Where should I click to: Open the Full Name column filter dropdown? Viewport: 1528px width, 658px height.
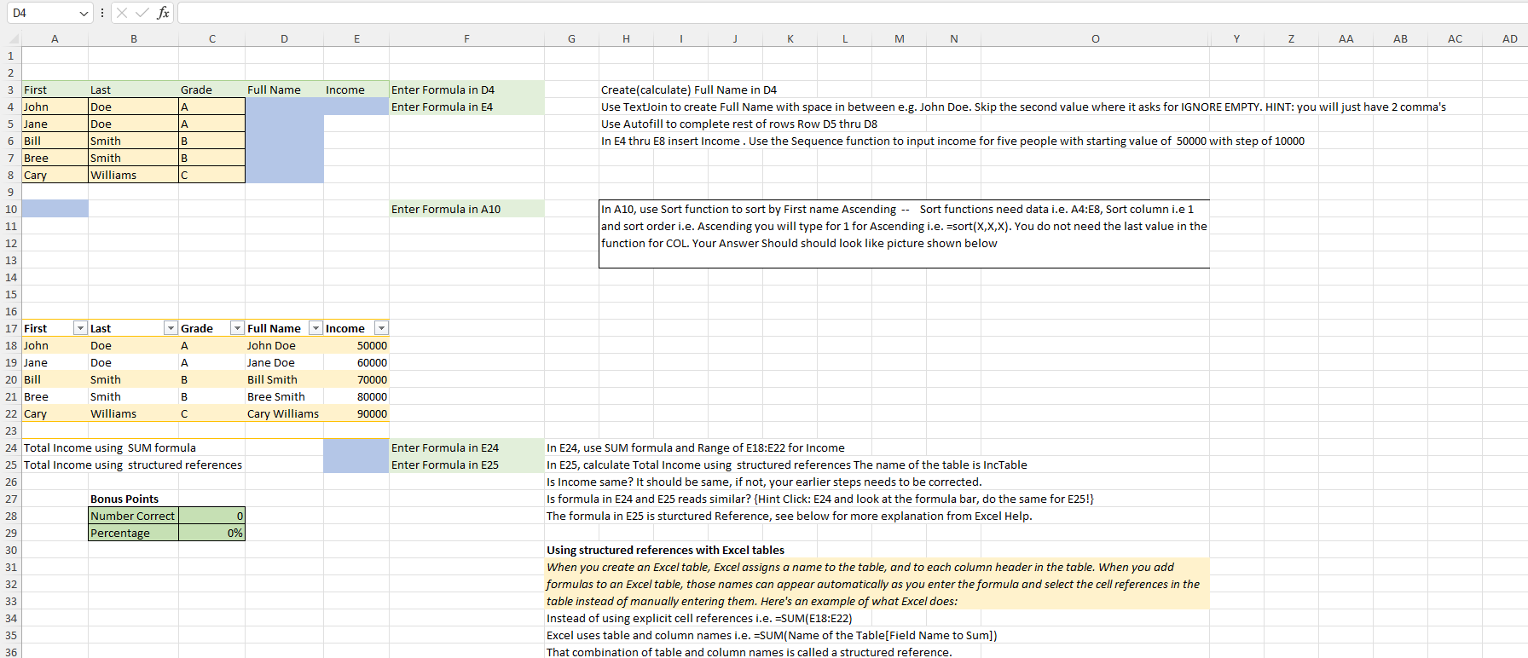coord(315,328)
